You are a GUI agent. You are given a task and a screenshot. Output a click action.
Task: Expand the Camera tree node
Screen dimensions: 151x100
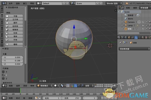122,22
